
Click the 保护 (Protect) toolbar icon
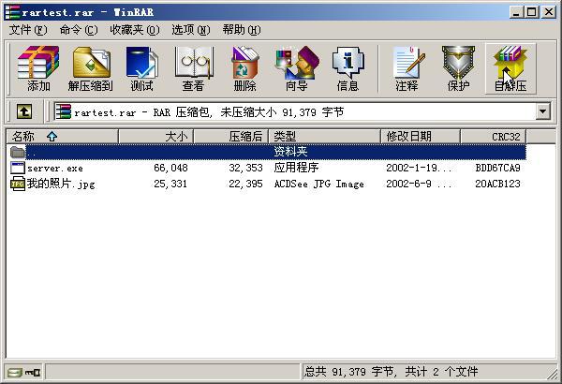[x=458, y=68]
